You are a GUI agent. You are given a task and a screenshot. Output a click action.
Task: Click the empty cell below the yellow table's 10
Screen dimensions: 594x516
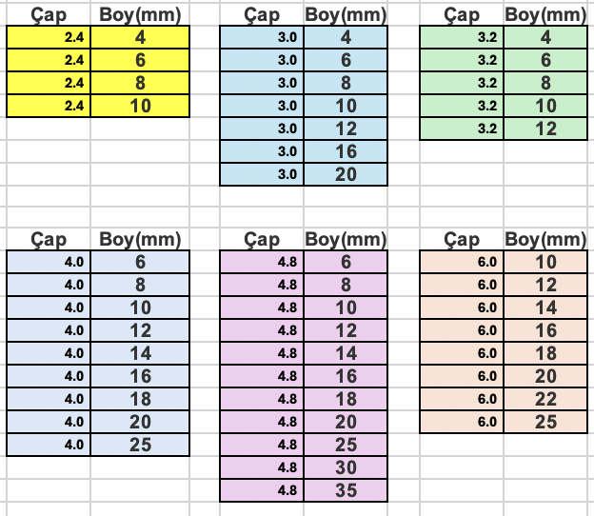click(x=140, y=129)
